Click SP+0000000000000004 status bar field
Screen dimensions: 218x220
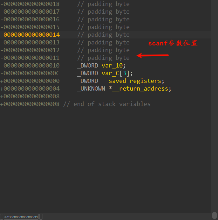tap(21, 217)
